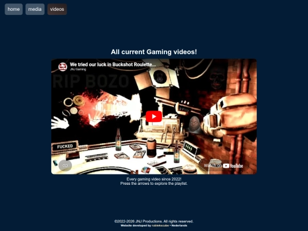Click the copyright JNJ Productions footer text

point(154,221)
